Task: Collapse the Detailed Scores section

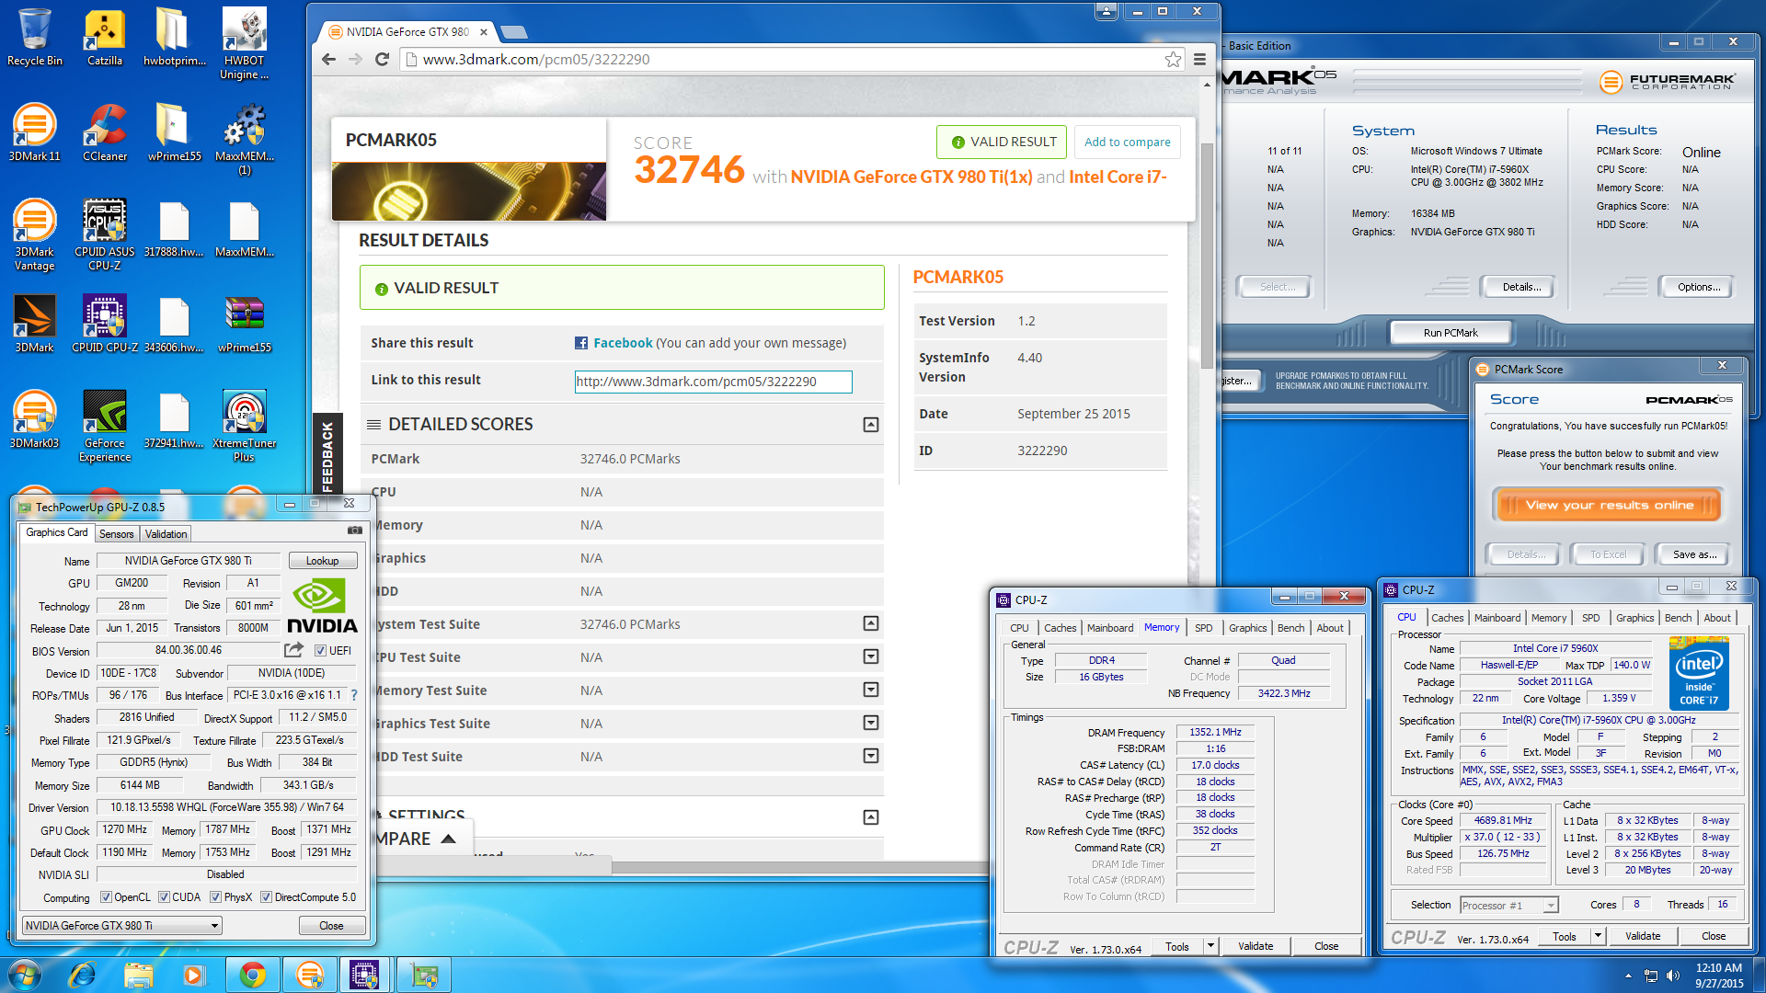Action: [x=870, y=425]
